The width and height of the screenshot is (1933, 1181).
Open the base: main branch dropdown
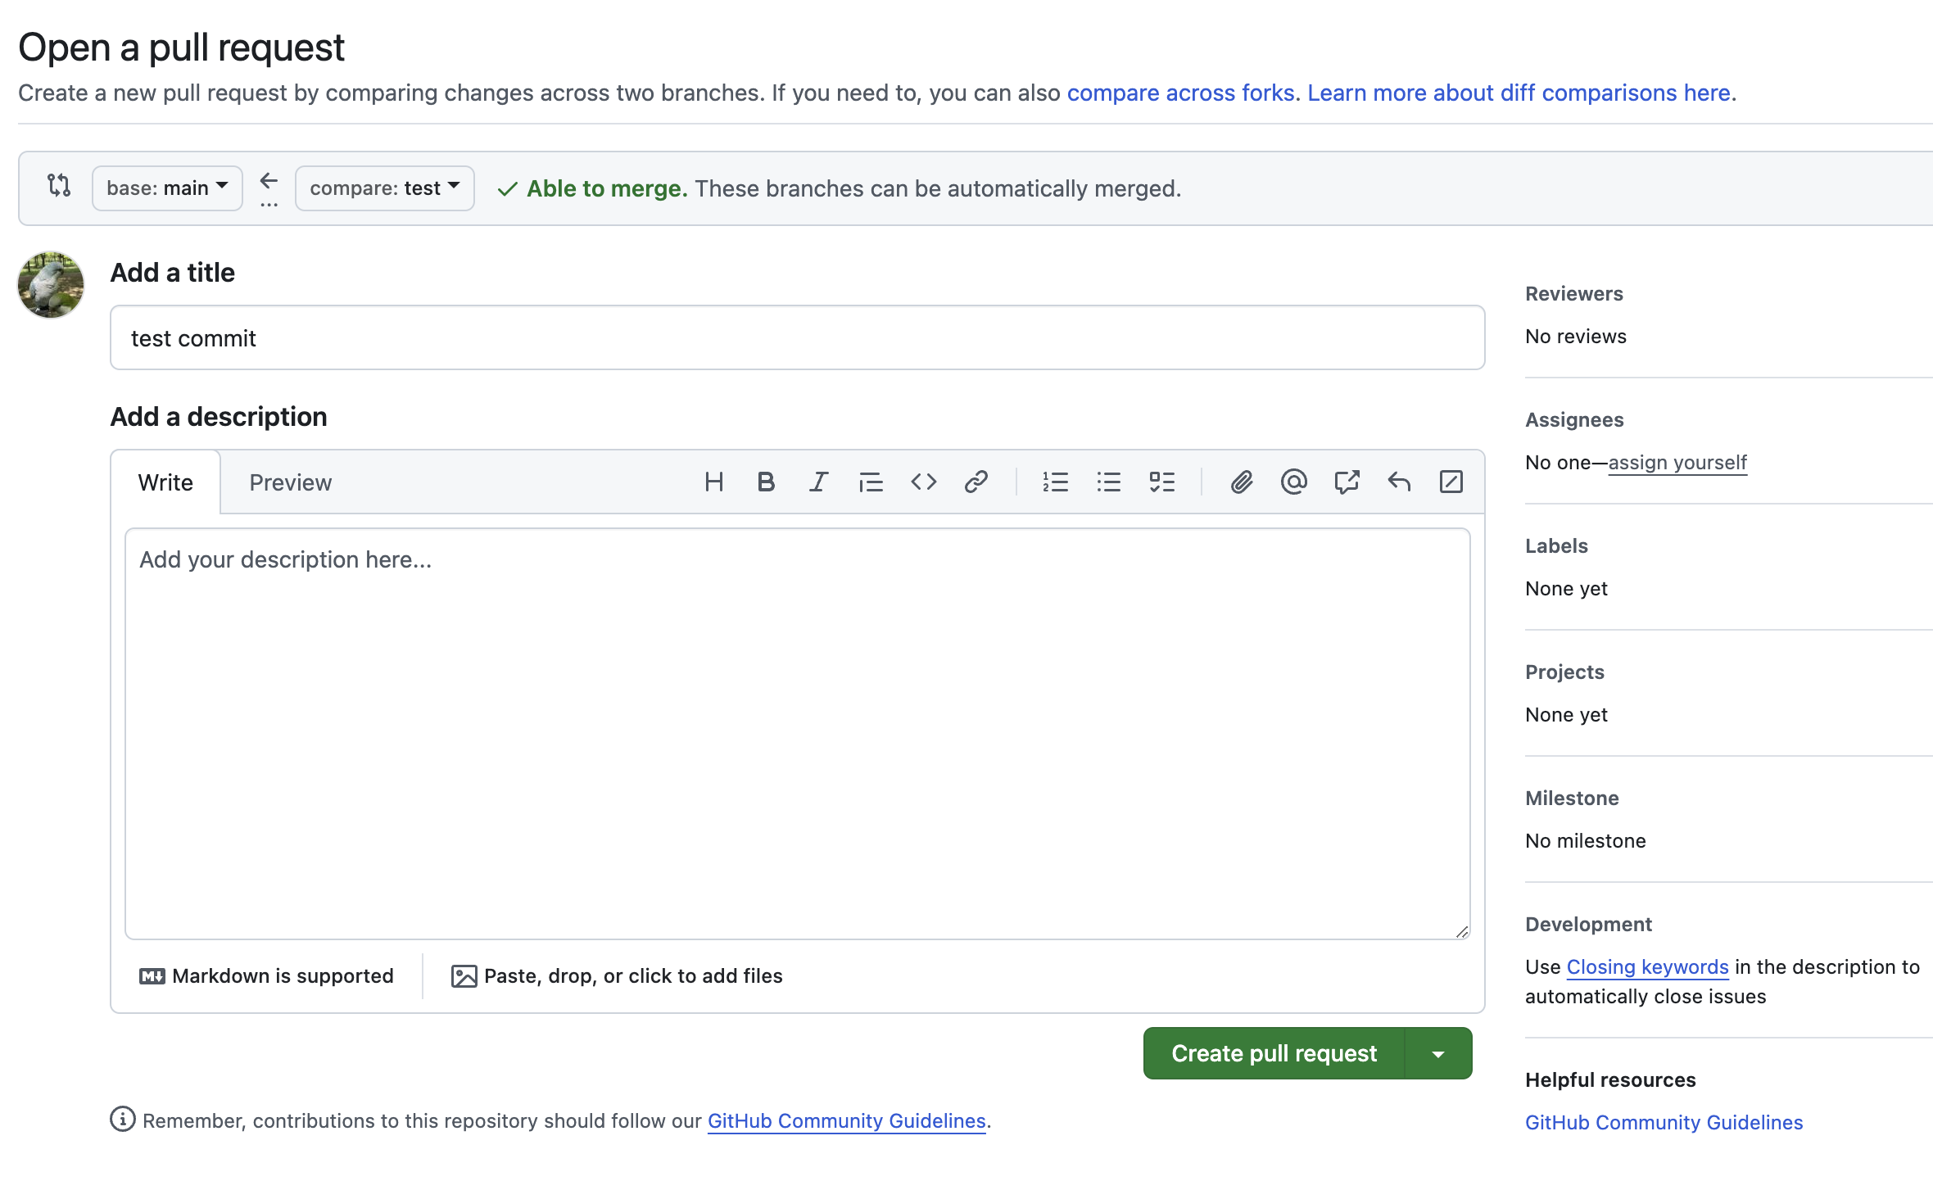[x=167, y=188]
